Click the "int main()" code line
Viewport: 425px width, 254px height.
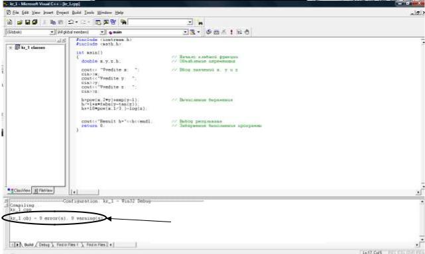click(90, 53)
